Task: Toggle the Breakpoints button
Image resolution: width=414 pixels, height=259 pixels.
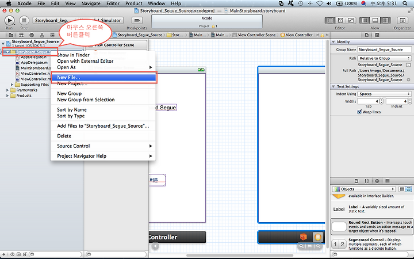Action: [137, 20]
